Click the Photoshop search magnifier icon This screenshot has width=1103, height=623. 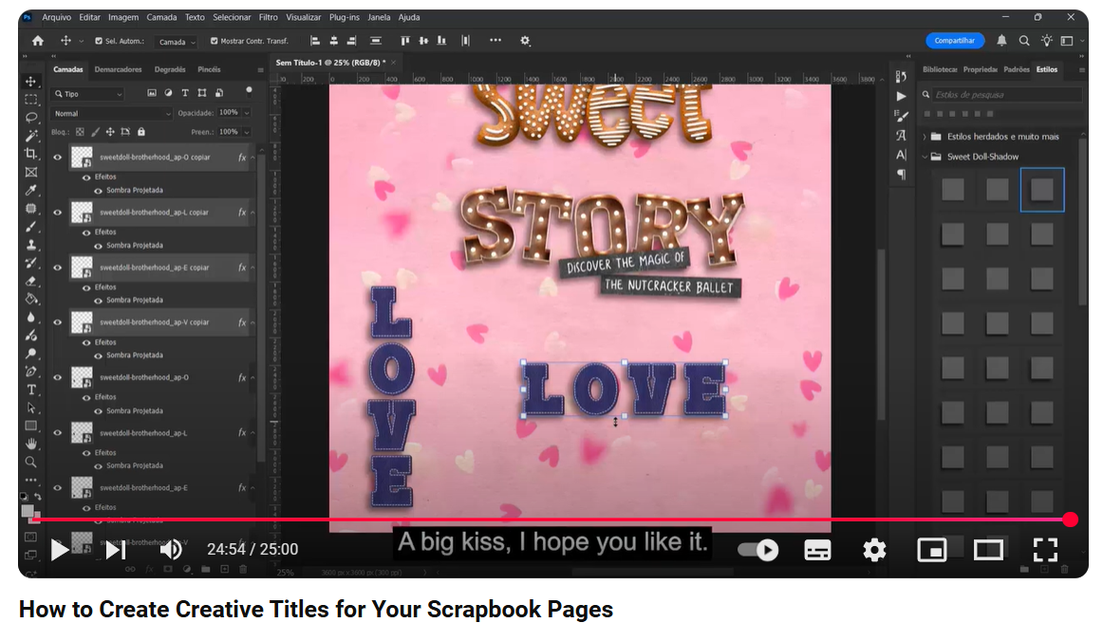pyautogui.click(x=1024, y=41)
